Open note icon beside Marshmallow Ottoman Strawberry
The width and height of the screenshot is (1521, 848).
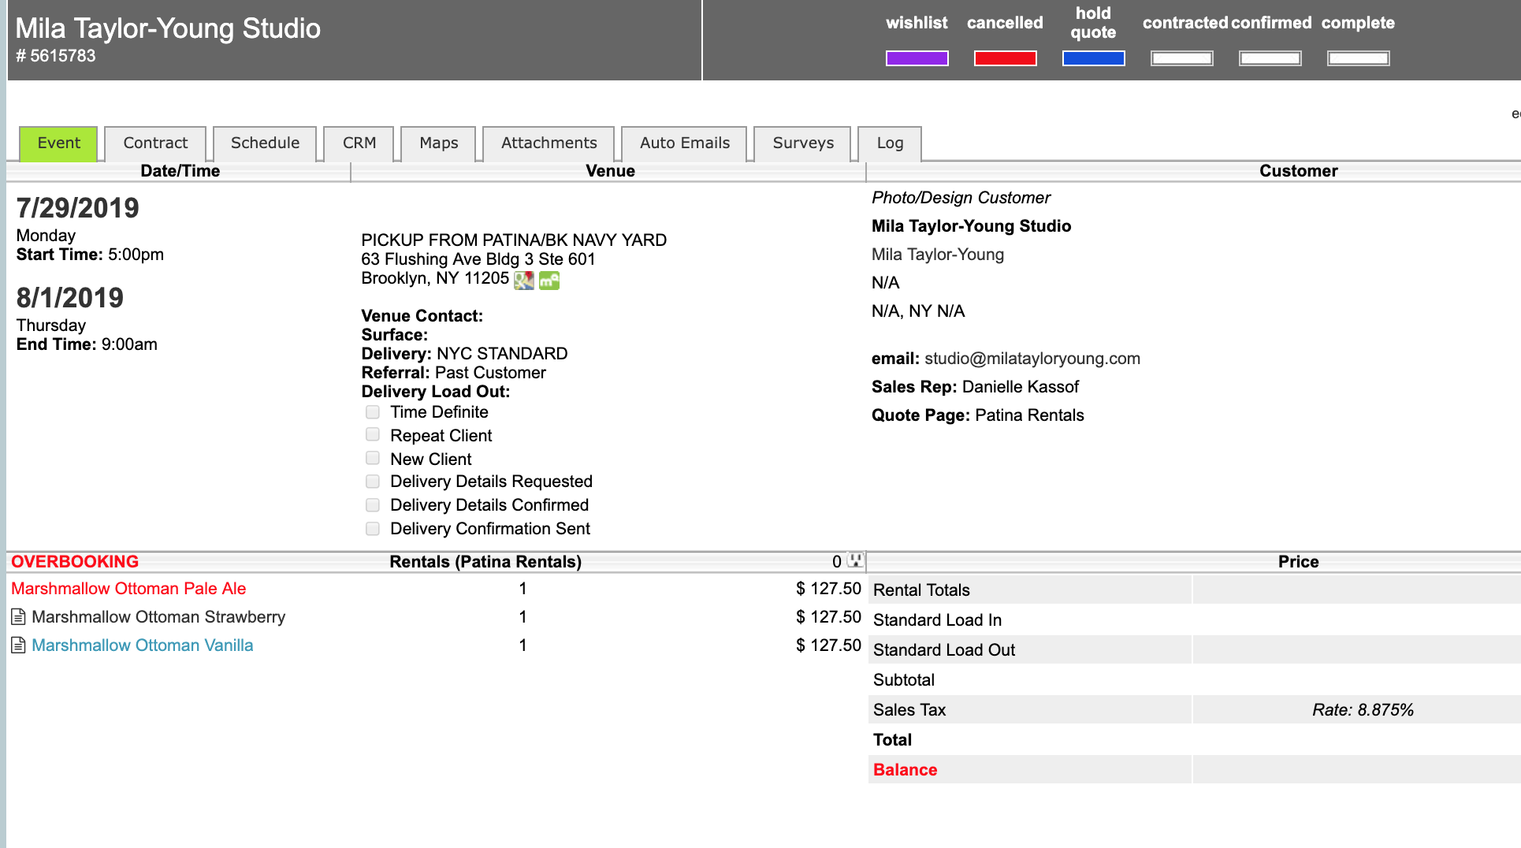point(18,617)
